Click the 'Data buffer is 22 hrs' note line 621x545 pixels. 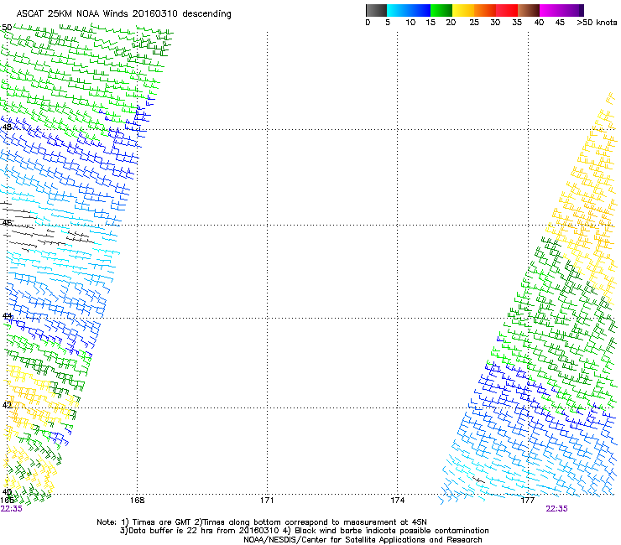pos(304,531)
